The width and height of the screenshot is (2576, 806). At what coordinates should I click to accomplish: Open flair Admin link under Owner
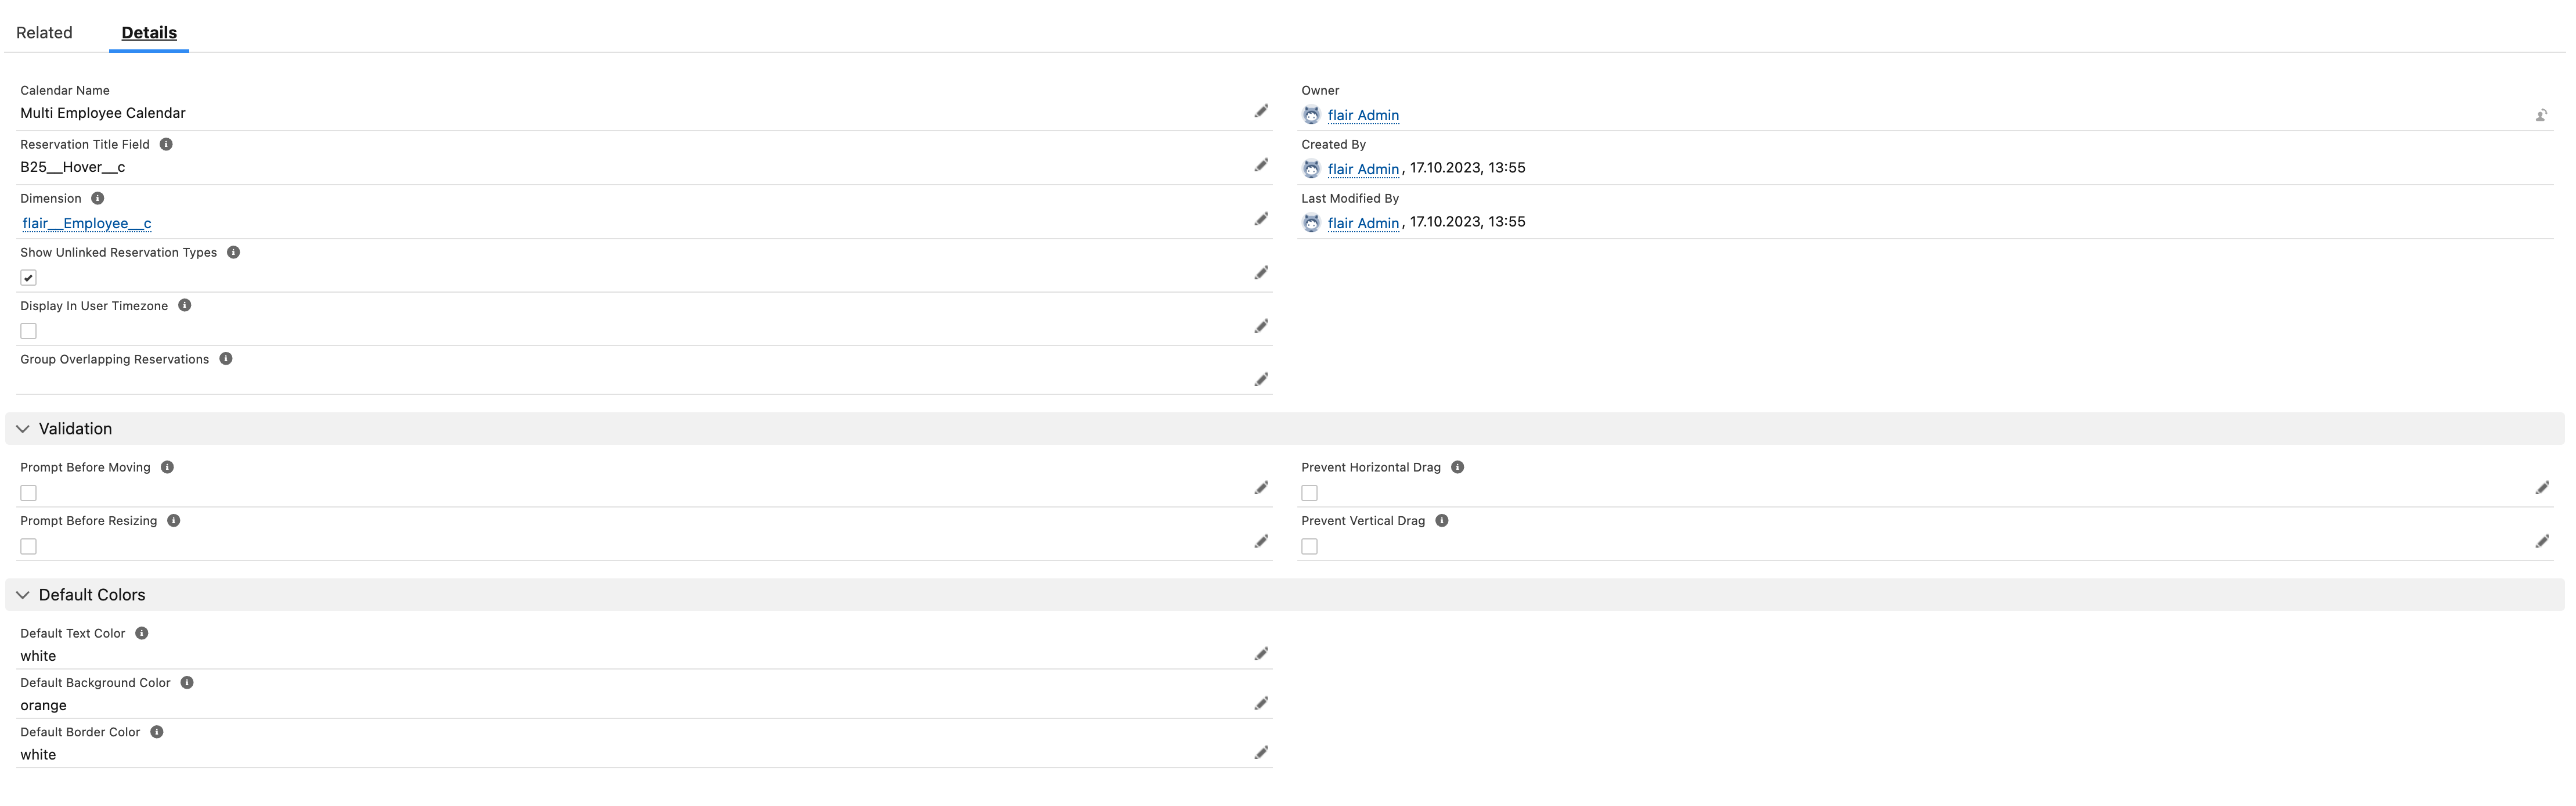(1362, 116)
